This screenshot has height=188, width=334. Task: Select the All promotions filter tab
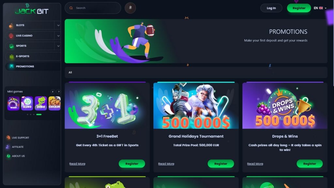pos(70,72)
